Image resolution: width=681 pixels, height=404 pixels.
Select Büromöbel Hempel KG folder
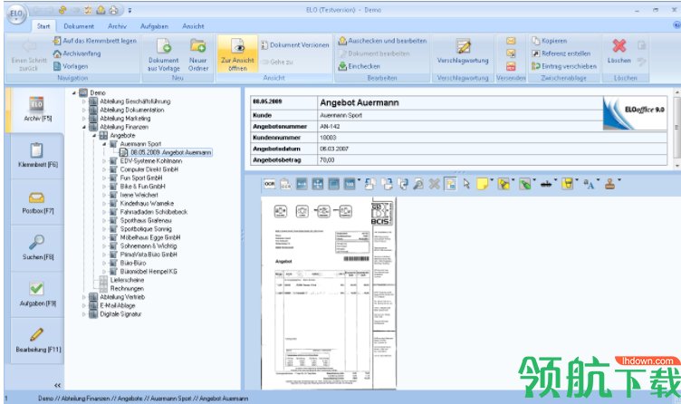(149, 272)
